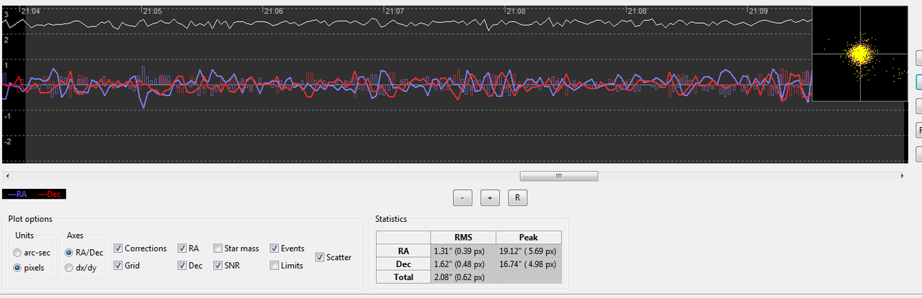Image resolution: width=922 pixels, height=298 pixels.
Task: Click the 21:09 time label on graph
Action: (x=758, y=11)
